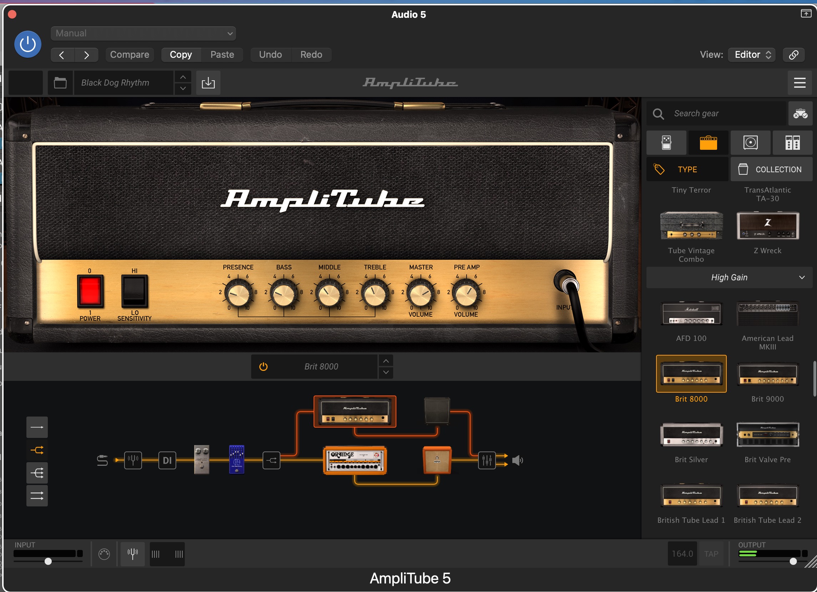Select the gray fuzz pedal in chain
This screenshot has width=817, height=592.
(x=202, y=460)
